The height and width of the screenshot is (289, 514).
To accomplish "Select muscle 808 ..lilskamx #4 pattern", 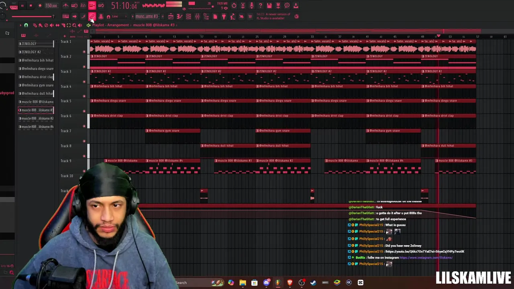I will click(36, 127).
